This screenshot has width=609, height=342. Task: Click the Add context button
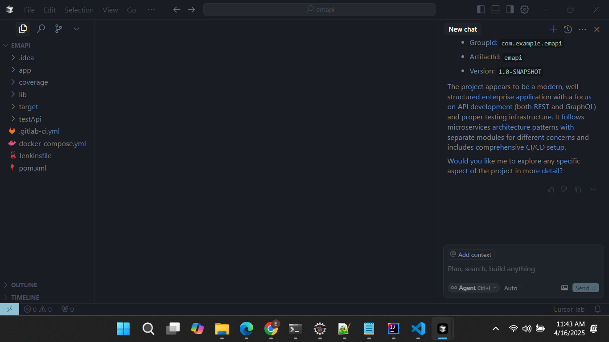[x=471, y=255]
